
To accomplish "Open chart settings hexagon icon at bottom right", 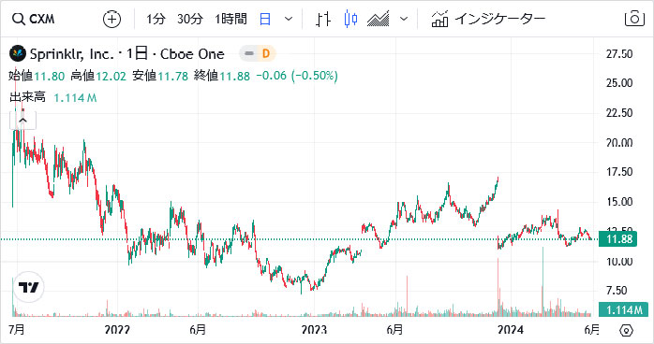I will pyautogui.click(x=627, y=331).
